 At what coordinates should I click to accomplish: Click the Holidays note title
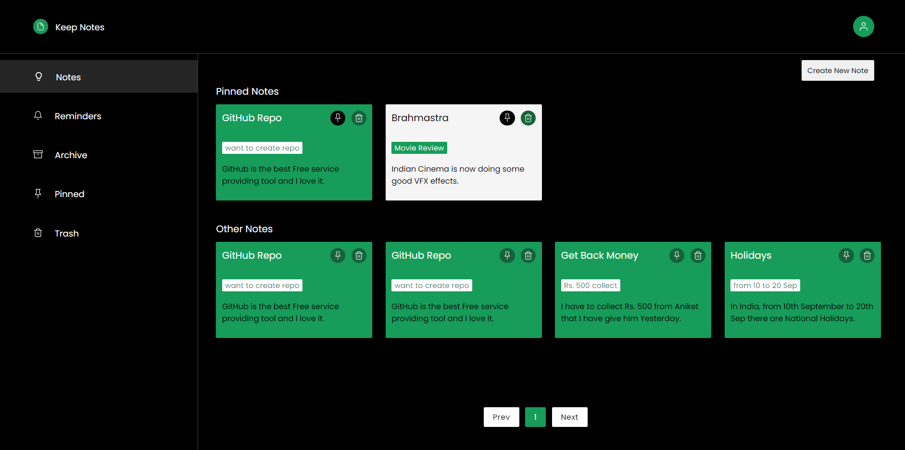[751, 255]
